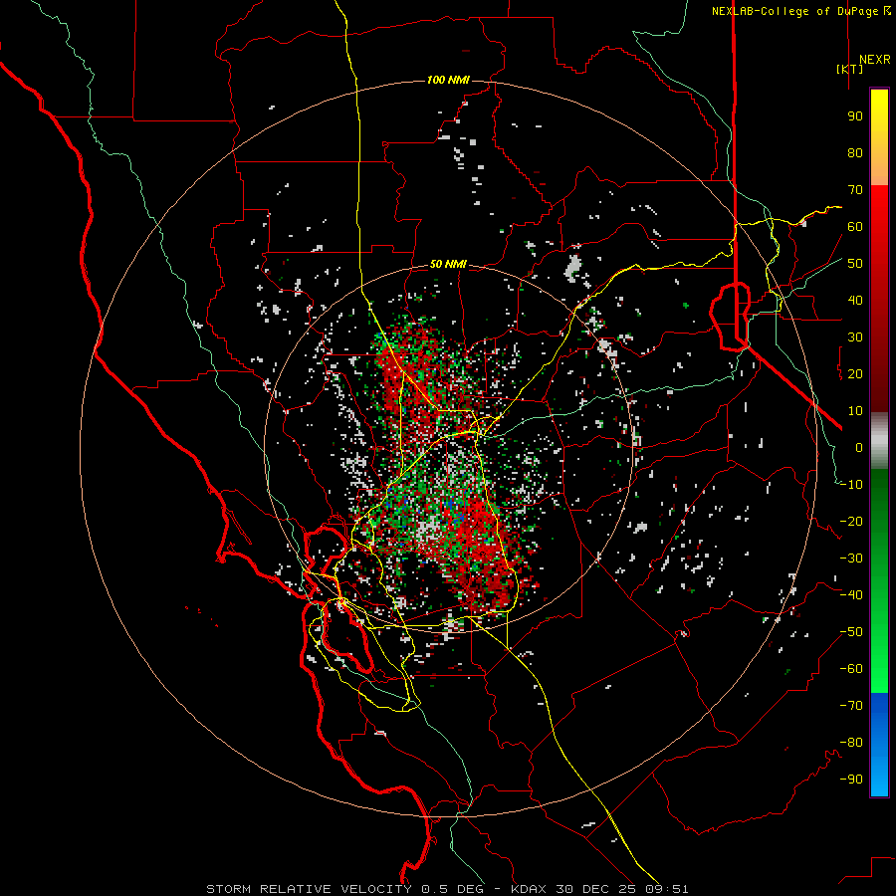This screenshot has width=896, height=896.
Task: Select the 100 NMI range ring label
Action: [448, 80]
